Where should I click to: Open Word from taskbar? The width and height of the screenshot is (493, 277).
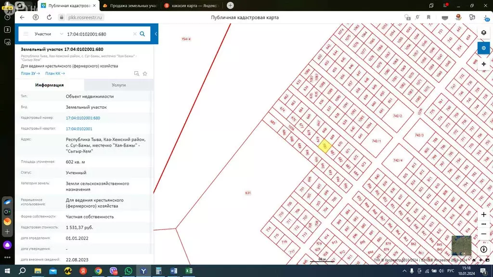click(173, 271)
